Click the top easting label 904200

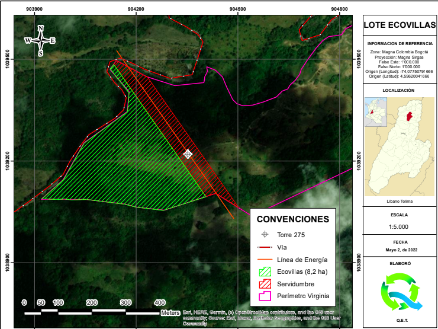coord(136,9)
